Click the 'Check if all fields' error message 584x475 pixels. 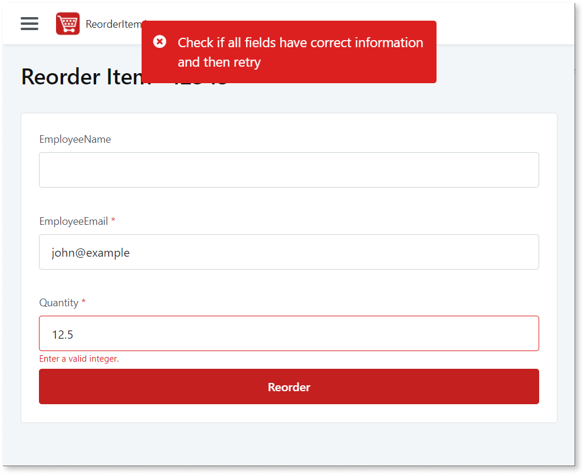[300, 52]
